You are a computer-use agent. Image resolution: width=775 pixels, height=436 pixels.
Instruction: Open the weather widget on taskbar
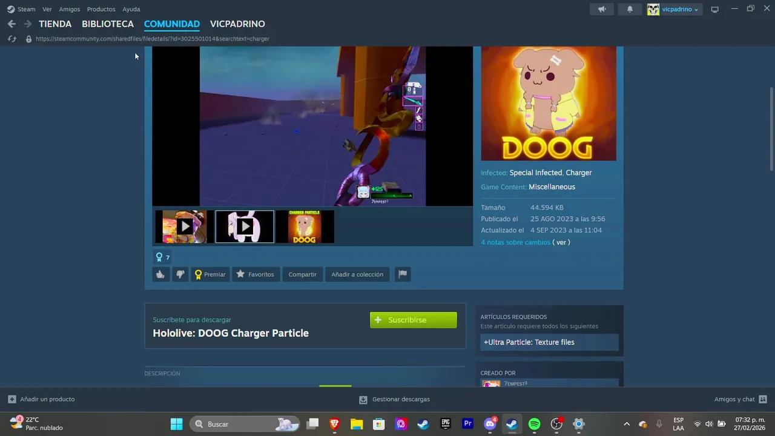[x=36, y=424]
